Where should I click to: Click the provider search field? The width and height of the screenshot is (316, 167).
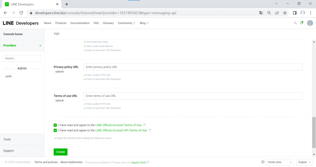(22, 58)
